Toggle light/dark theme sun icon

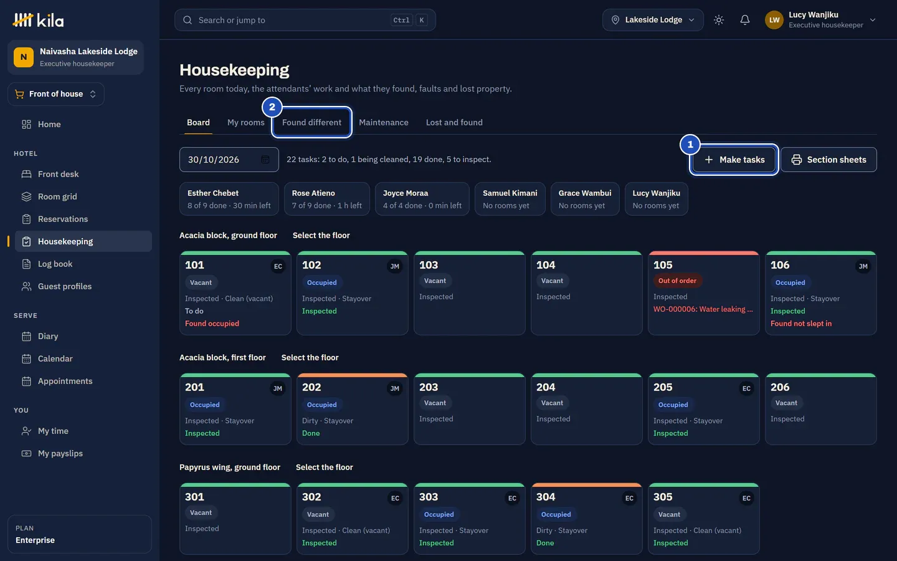tap(719, 20)
